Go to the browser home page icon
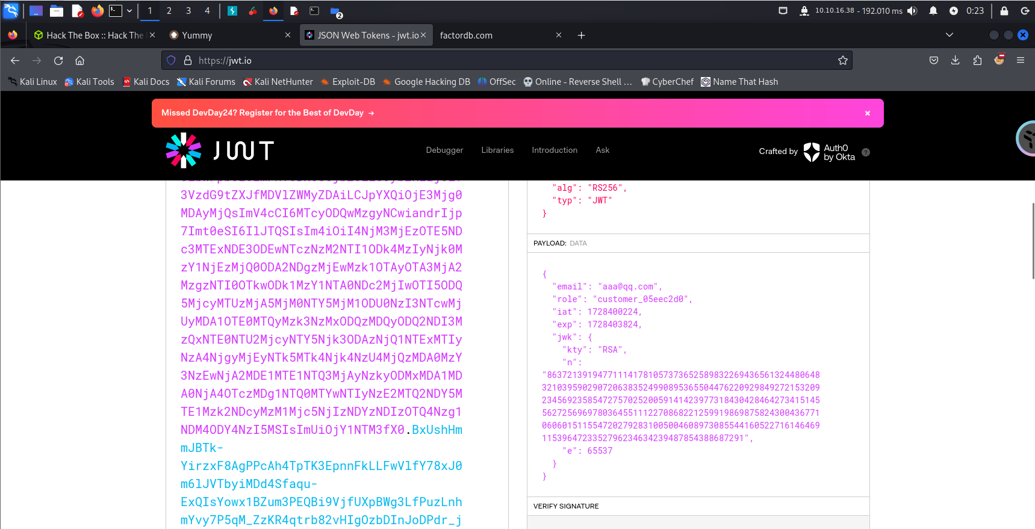Viewport: 1035px width, 529px height. [79, 60]
